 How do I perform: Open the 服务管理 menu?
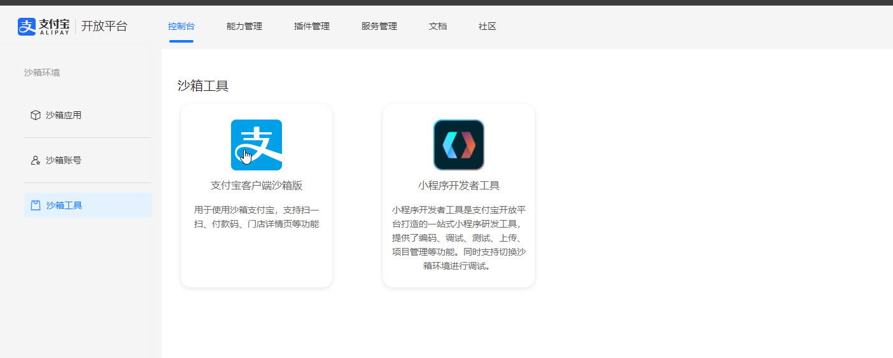coord(379,26)
